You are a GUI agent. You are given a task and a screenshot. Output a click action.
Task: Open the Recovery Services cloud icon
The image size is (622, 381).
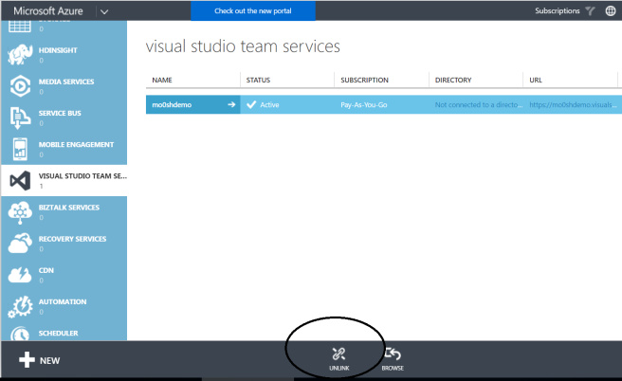pos(20,243)
